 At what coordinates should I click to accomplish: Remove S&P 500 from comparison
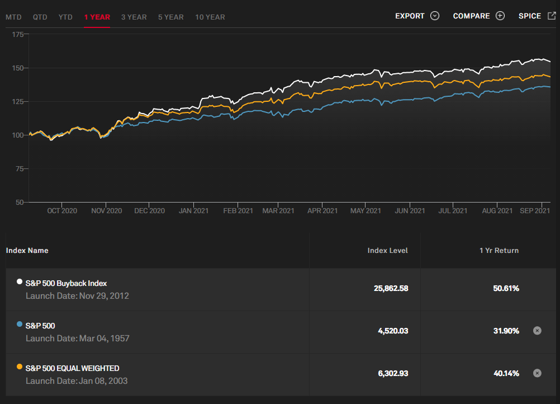tap(537, 331)
